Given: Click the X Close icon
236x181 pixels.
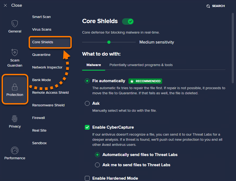Looking at the screenshot, I should pos(5,5).
